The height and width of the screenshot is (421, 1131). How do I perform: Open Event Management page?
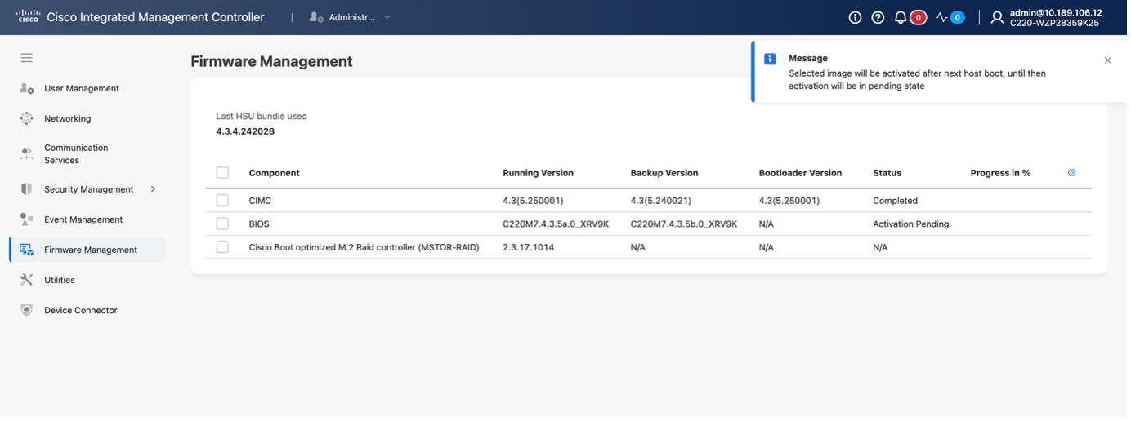click(83, 219)
